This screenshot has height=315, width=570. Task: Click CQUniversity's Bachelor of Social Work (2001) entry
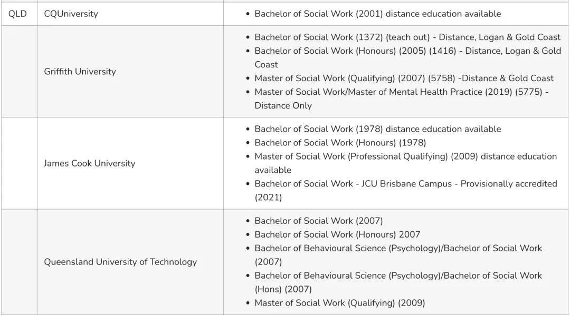click(377, 14)
